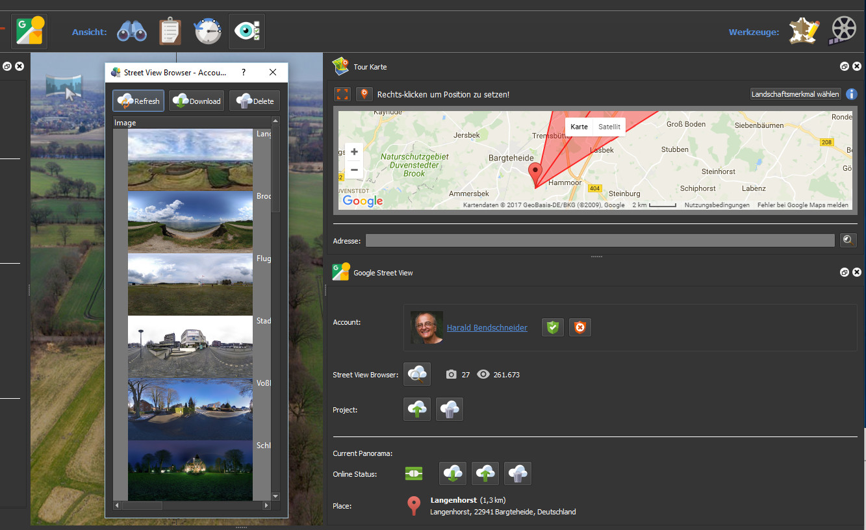Click the Adresse input field
This screenshot has height=530, width=866.
pyautogui.click(x=599, y=240)
